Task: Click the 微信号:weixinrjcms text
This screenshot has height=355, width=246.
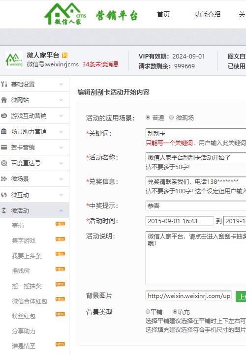Action: 53,64
